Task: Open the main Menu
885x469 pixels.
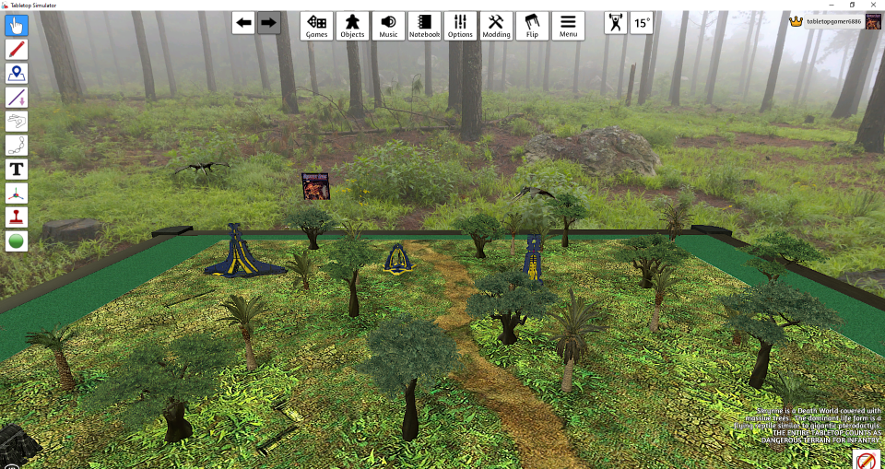Action: coord(569,26)
